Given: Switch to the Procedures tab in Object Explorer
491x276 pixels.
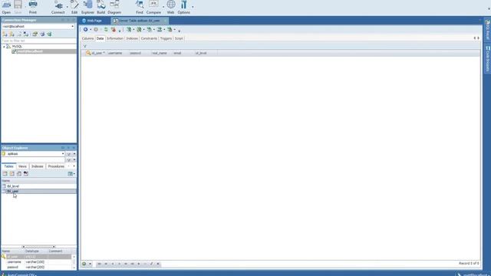Looking at the screenshot, I should click(56, 166).
